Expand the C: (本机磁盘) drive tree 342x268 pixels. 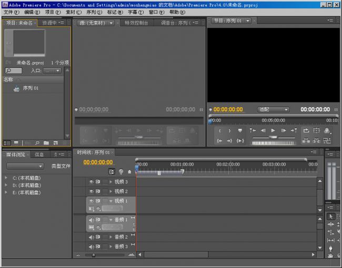click(6, 178)
